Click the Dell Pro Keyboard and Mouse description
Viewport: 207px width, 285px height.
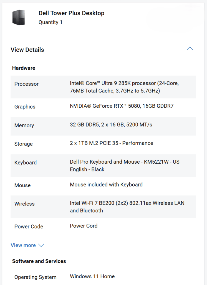[124, 165]
